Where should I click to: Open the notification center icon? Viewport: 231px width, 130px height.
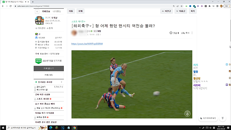click(228, 128)
